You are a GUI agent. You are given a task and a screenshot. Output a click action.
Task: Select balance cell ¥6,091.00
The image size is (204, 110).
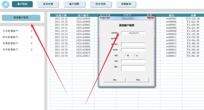(193, 56)
